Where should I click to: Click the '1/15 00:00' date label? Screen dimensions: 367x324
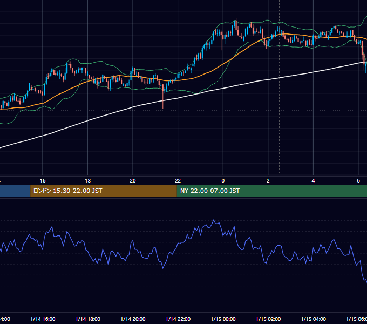click(223, 319)
